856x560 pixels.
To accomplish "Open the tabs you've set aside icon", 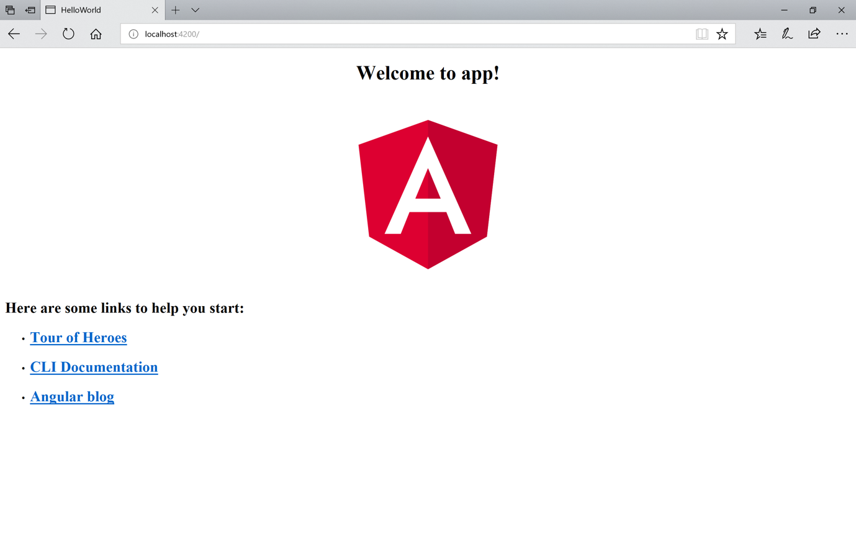I will coord(10,10).
